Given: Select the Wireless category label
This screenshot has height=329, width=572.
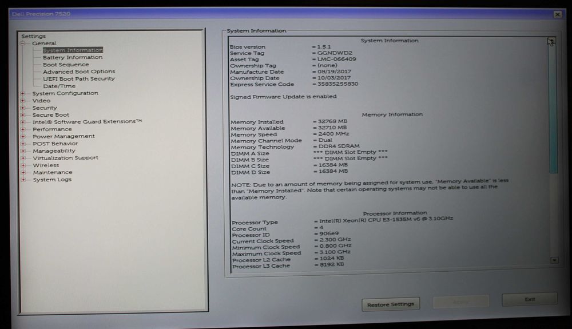Looking at the screenshot, I should click(46, 165).
